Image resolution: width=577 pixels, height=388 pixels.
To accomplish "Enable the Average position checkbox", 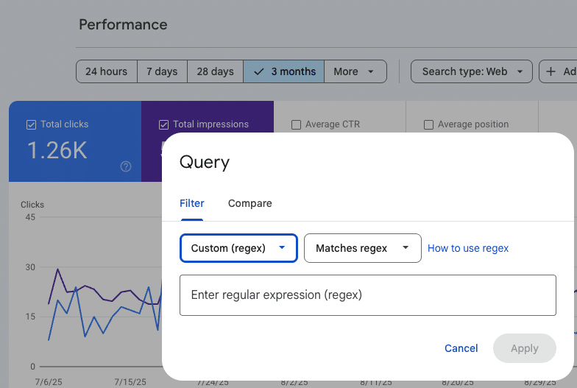I will (x=428, y=124).
